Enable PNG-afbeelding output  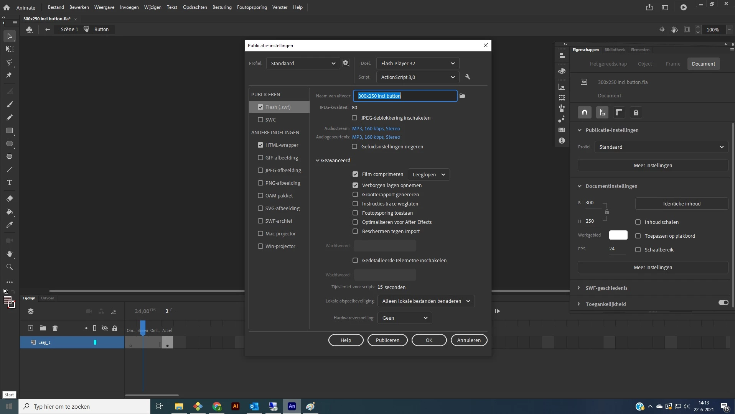(x=260, y=183)
